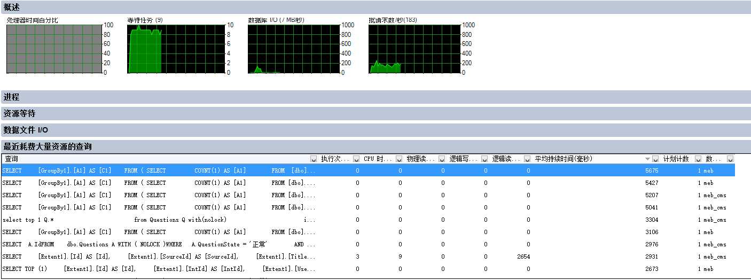Select the 'SELECT TOP (1)' query row
751x280 pixels.
coord(368,269)
